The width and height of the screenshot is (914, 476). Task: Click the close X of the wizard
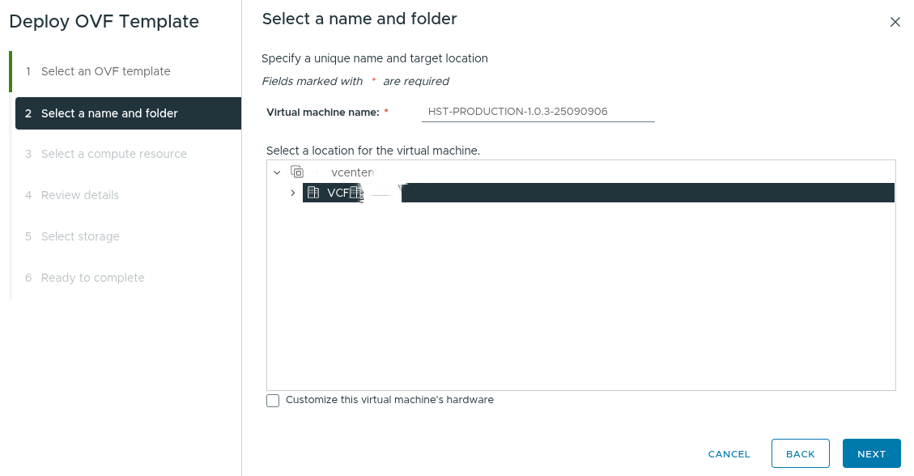click(x=895, y=22)
